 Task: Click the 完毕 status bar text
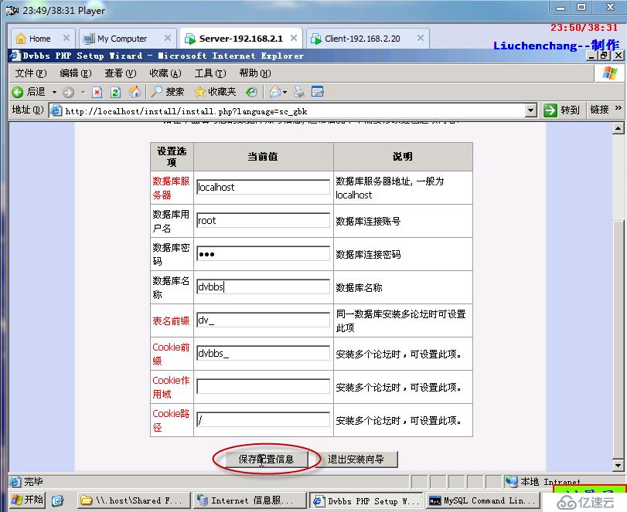[x=33, y=482]
